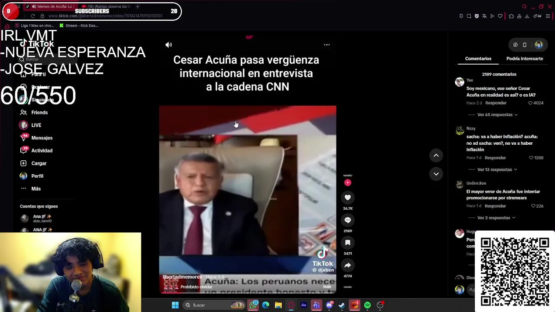The image size is (555, 312).
Task: Open the browser search tabs magnifier icon
Action: coord(524,6)
